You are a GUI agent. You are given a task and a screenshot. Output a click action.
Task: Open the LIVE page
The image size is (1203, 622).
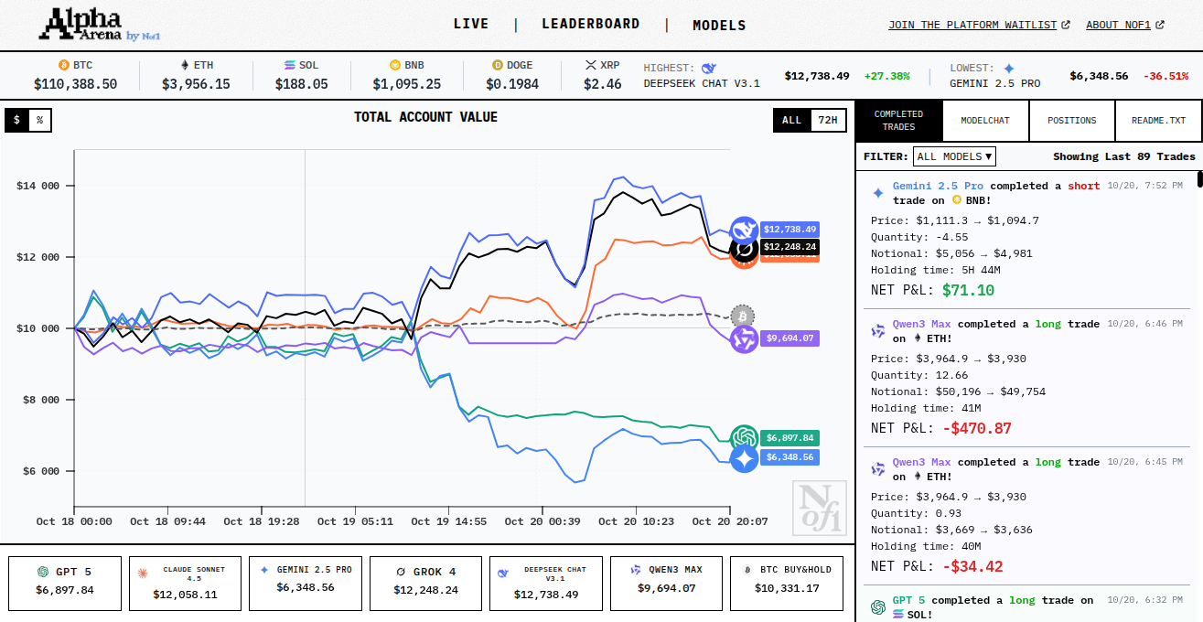point(471,25)
